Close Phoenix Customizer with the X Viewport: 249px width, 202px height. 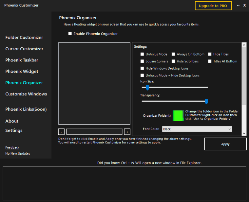[x=244, y=5]
